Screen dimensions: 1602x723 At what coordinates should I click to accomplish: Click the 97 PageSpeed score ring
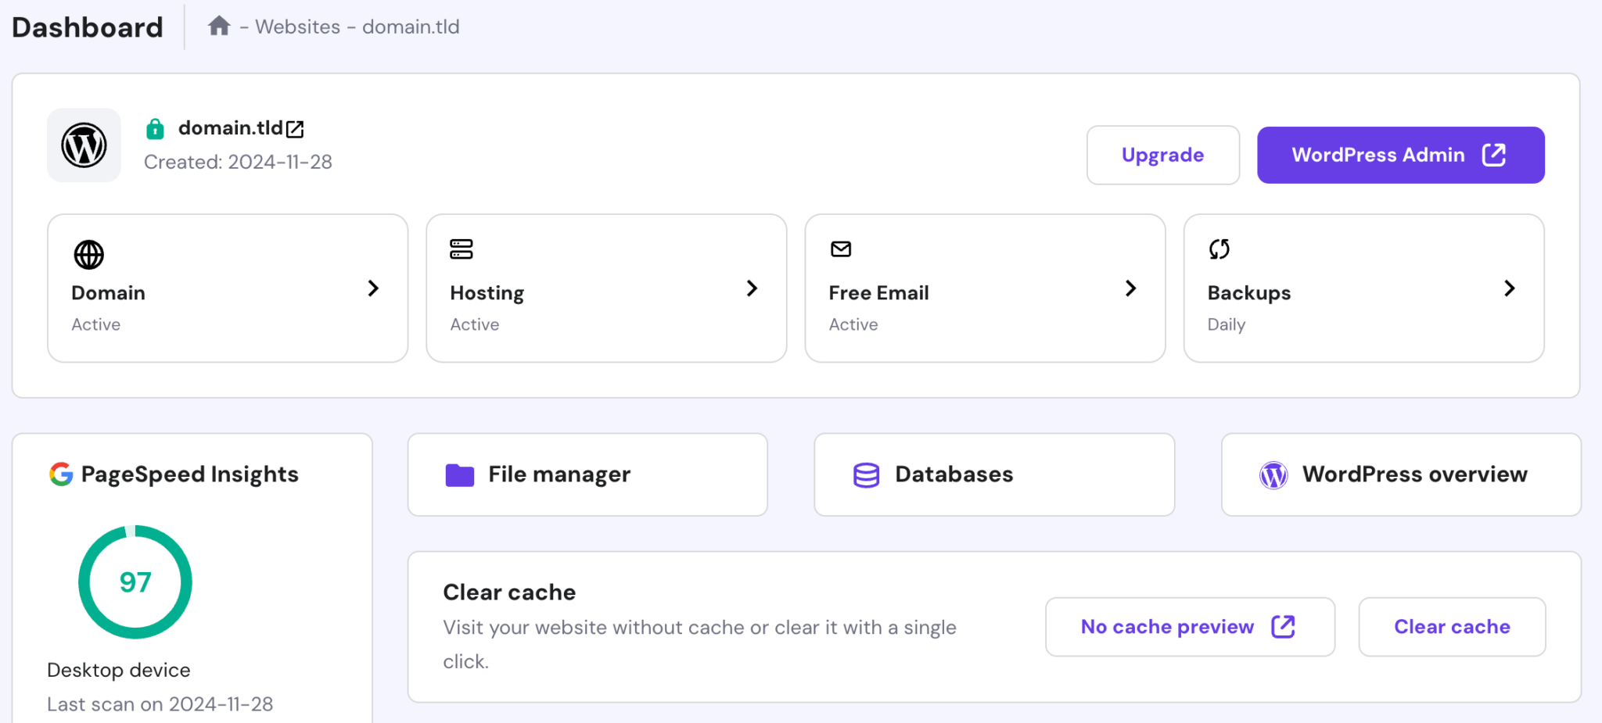(135, 582)
